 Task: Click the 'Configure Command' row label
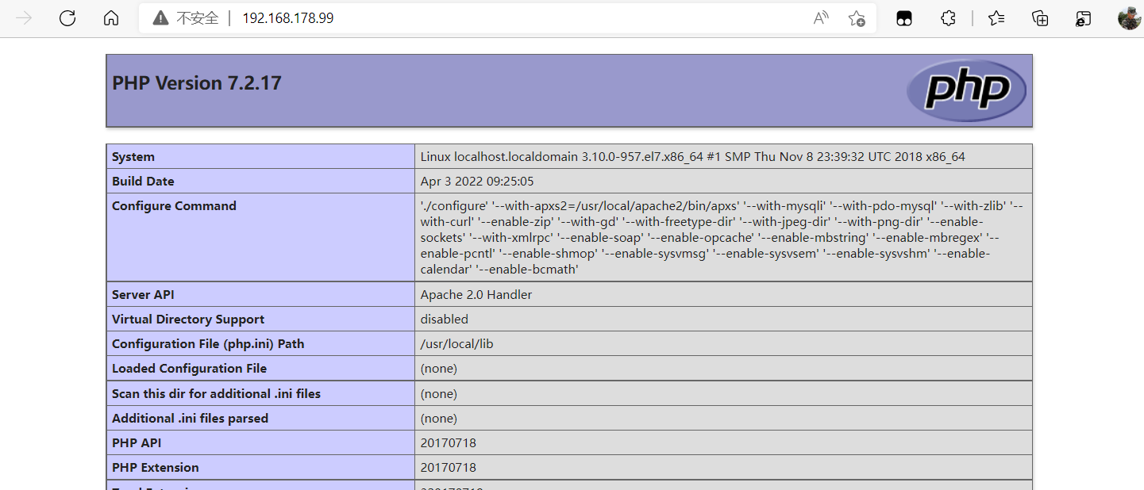[174, 206]
